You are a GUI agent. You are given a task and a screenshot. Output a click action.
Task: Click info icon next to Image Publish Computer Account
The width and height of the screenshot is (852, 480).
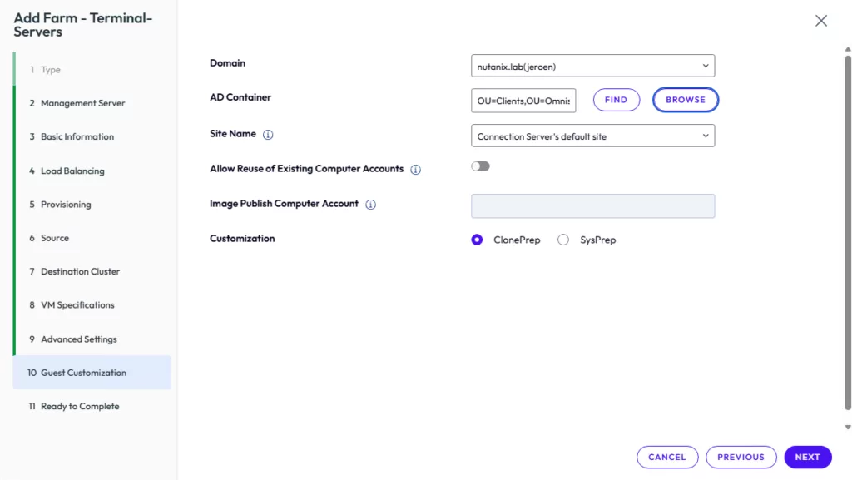pos(371,205)
